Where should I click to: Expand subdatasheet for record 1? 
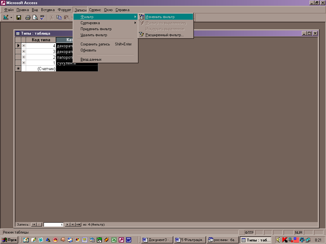(24, 63)
